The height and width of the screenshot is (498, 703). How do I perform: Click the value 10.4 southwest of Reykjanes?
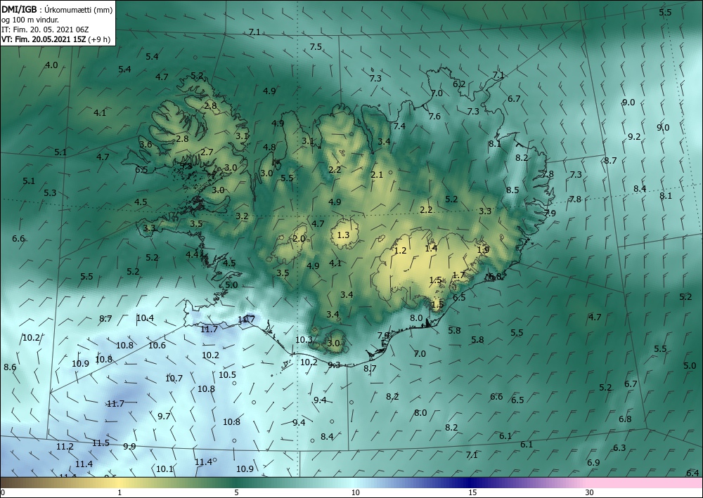[145, 318]
